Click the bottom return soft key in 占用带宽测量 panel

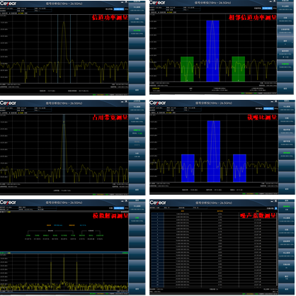[137, 189]
